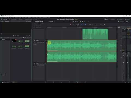
Task: Click the Fast Forward transport button
Action: pyautogui.click(x=76, y=22)
